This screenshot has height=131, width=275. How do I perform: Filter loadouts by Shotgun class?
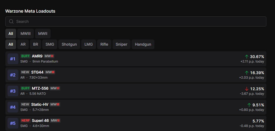pos(69,44)
